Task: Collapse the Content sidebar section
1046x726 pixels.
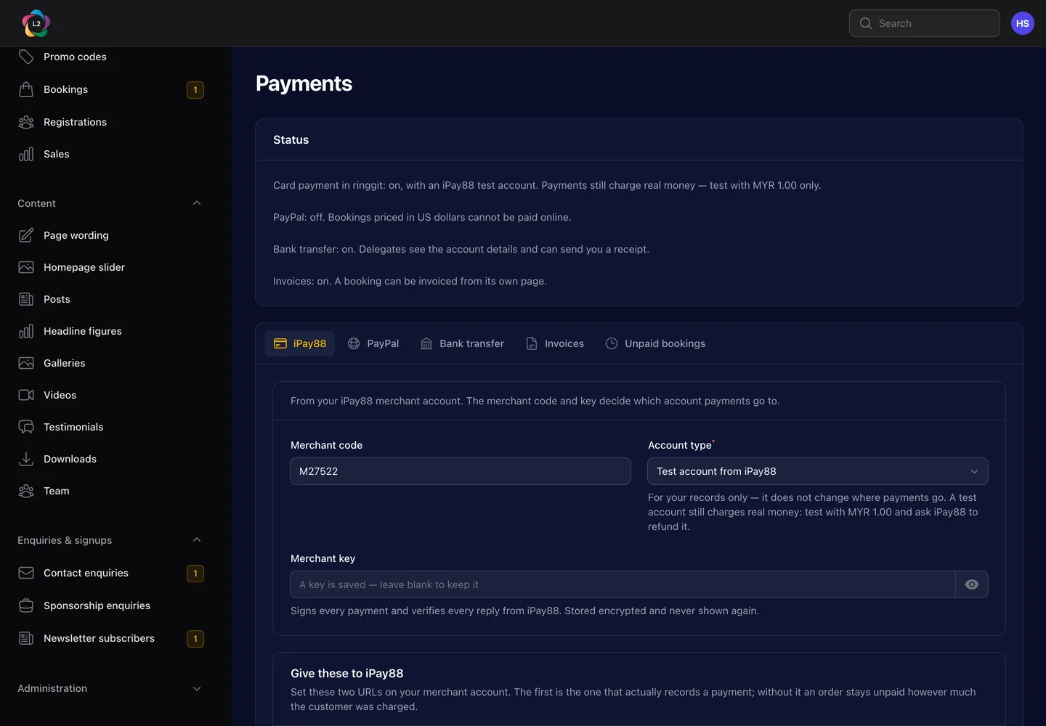Action: click(x=197, y=203)
